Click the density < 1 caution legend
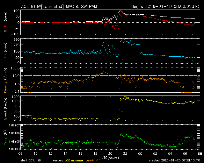The height and width of the screenshot is (163, 204). pyautogui.click(x=93, y=160)
